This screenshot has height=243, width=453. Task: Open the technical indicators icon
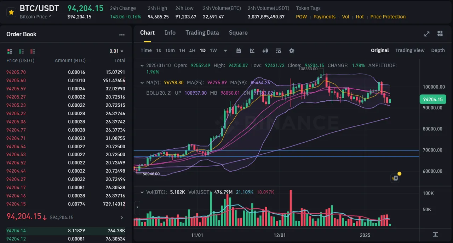pos(252,51)
